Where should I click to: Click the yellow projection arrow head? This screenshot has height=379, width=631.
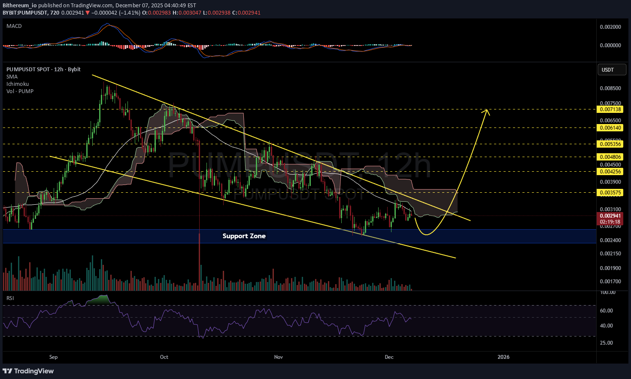pos(487,111)
